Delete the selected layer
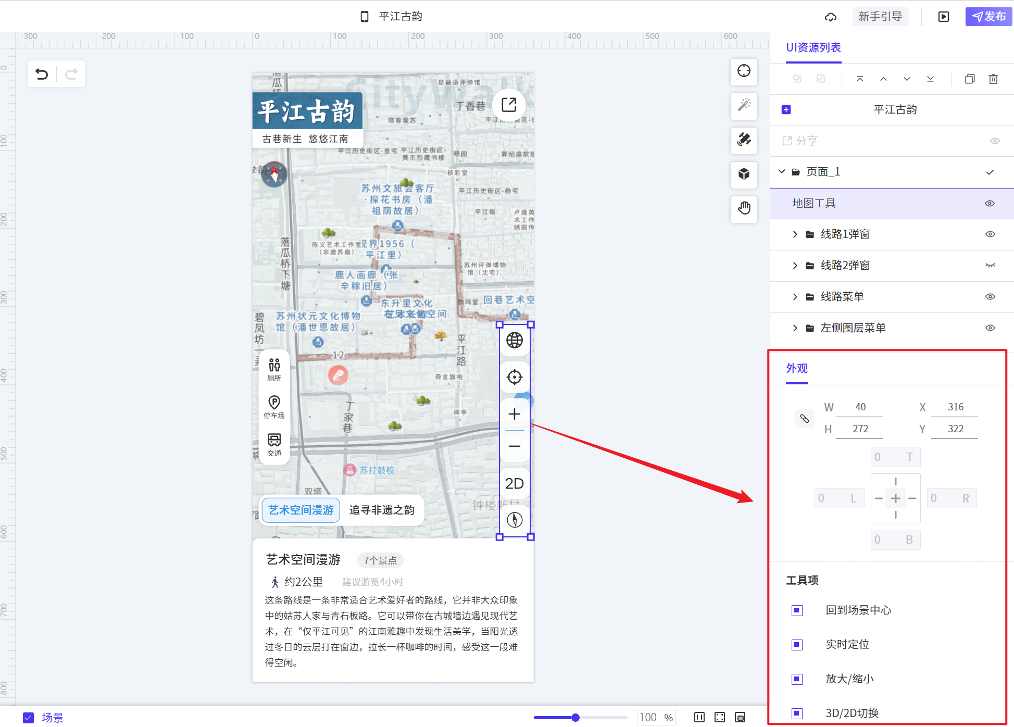Screen dimensions: 1014x727 993,79
